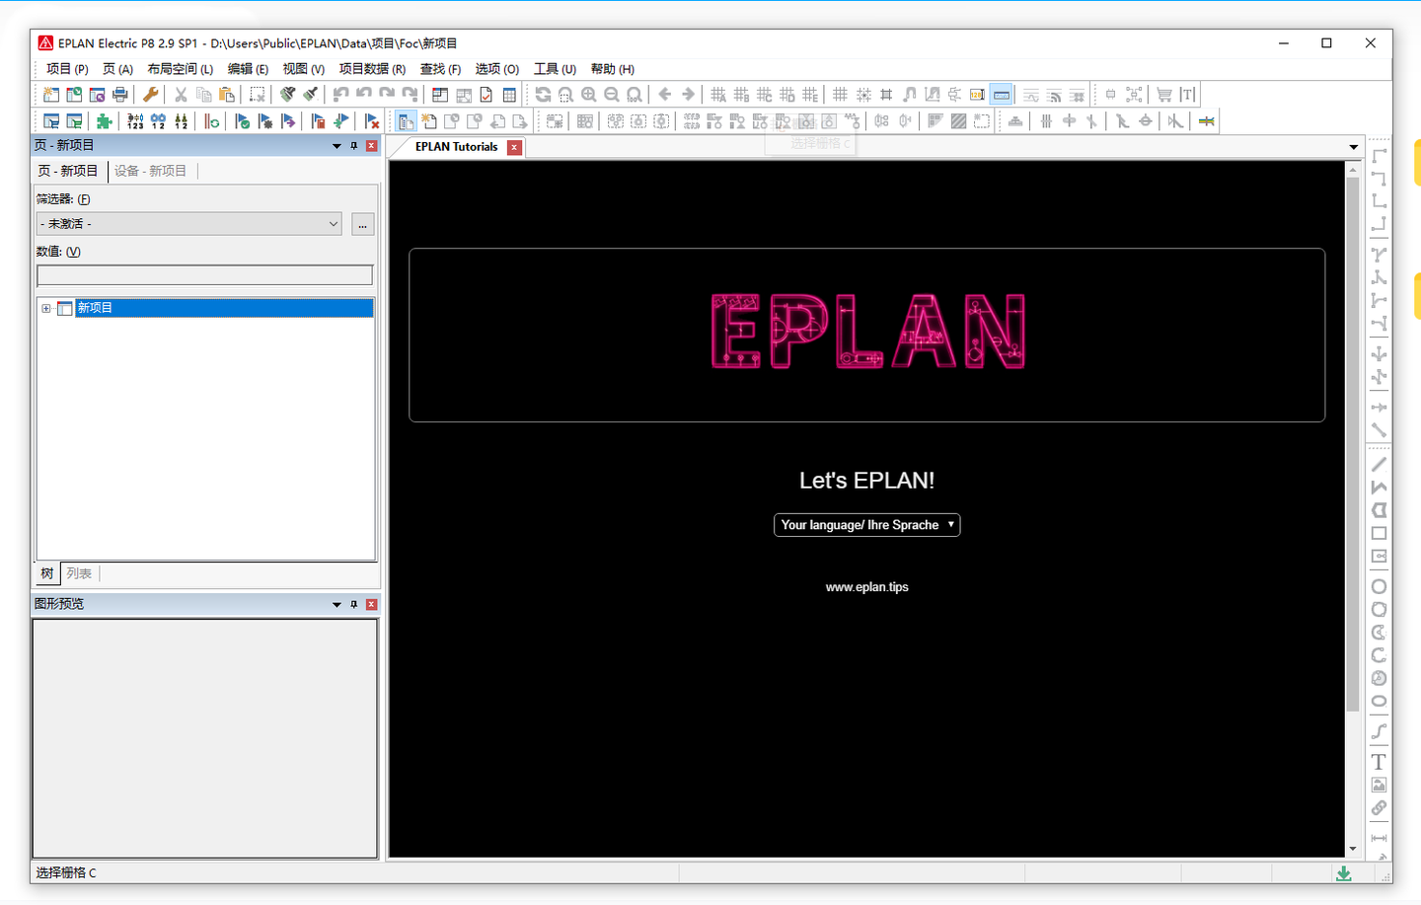Undo the last action
Viewport: 1421px width, 905px height.
click(340, 94)
